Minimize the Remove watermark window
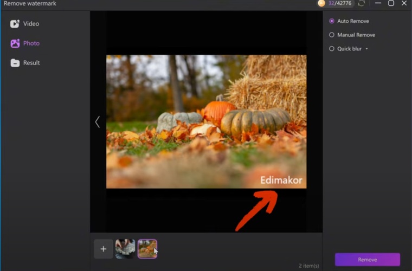The height and width of the screenshot is (271, 412). click(x=378, y=3)
